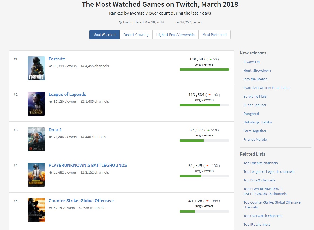Click the Counter-Strike cover art thumbnail
Viewport: 314px width, 230px height.
(x=36, y=210)
